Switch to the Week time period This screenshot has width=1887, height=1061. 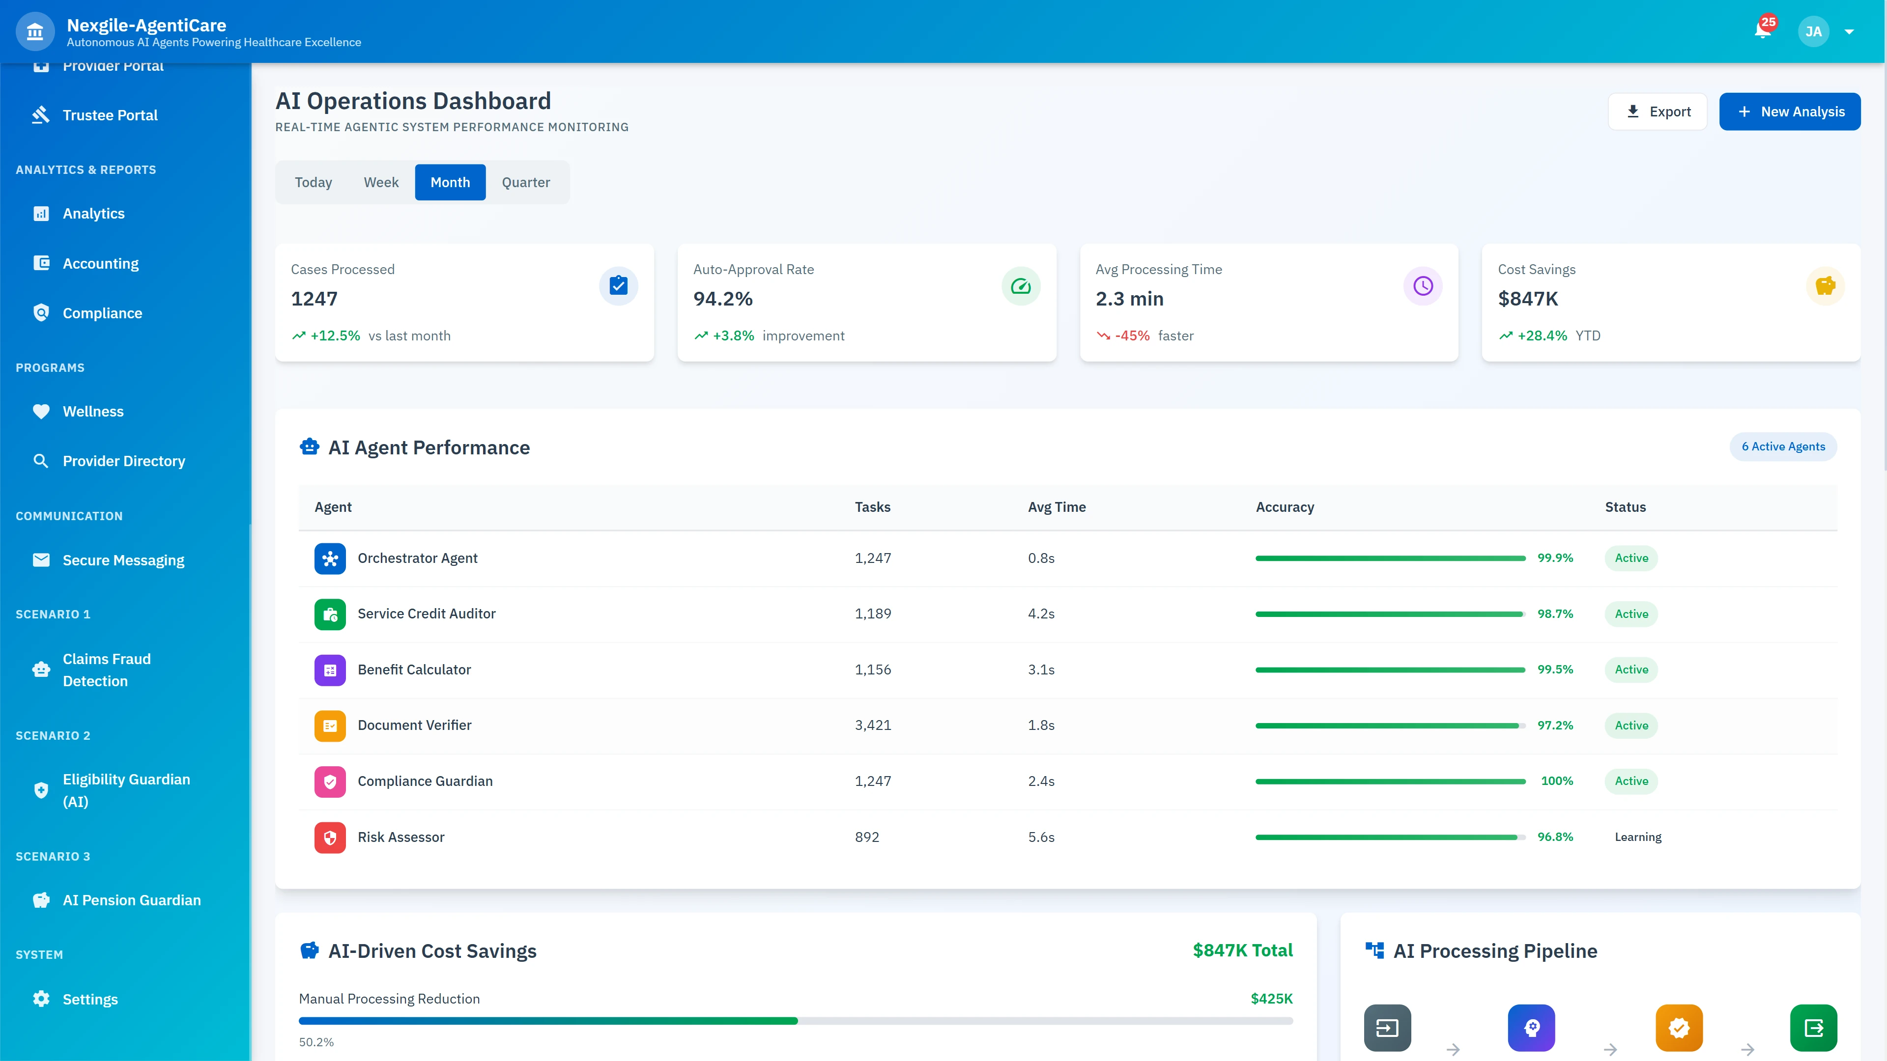(381, 182)
